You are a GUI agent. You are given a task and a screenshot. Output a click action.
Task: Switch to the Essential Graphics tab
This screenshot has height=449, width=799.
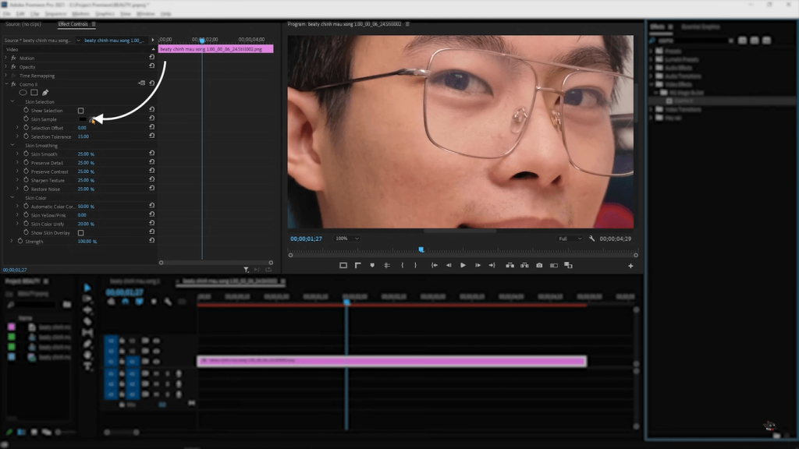pyautogui.click(x=701, y=27)
